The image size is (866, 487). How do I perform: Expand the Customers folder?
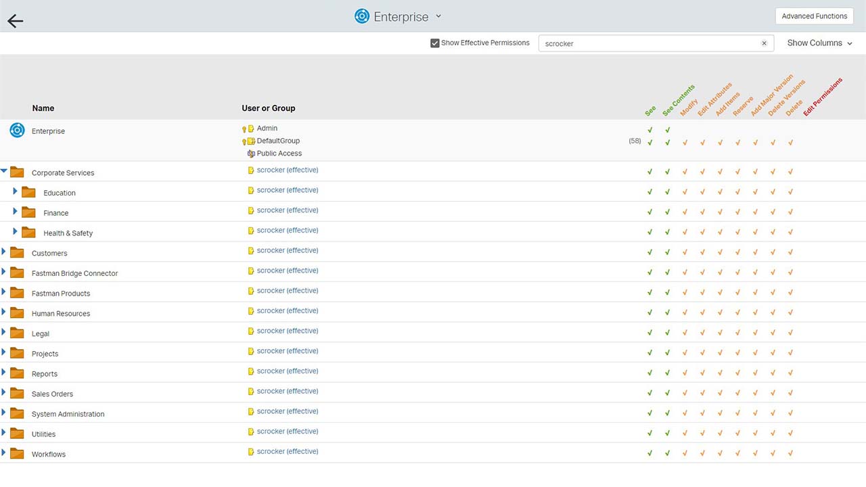click(x=3, y=252)
